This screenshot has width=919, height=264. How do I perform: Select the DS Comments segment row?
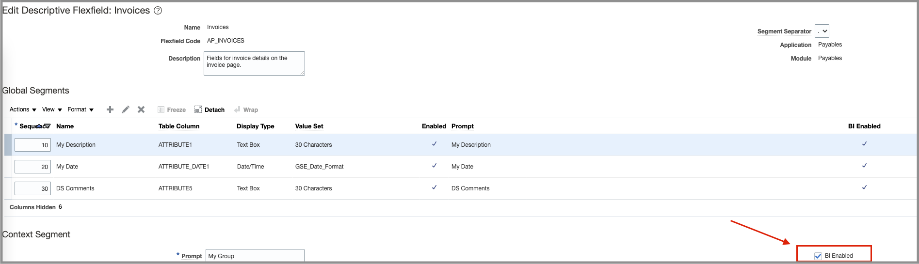(75, 188)
